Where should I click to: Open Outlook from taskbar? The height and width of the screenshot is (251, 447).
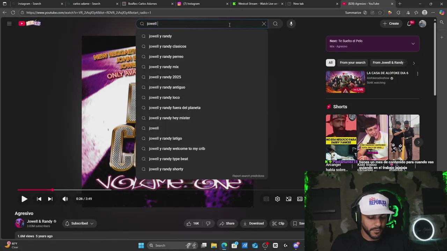[255, 245]
